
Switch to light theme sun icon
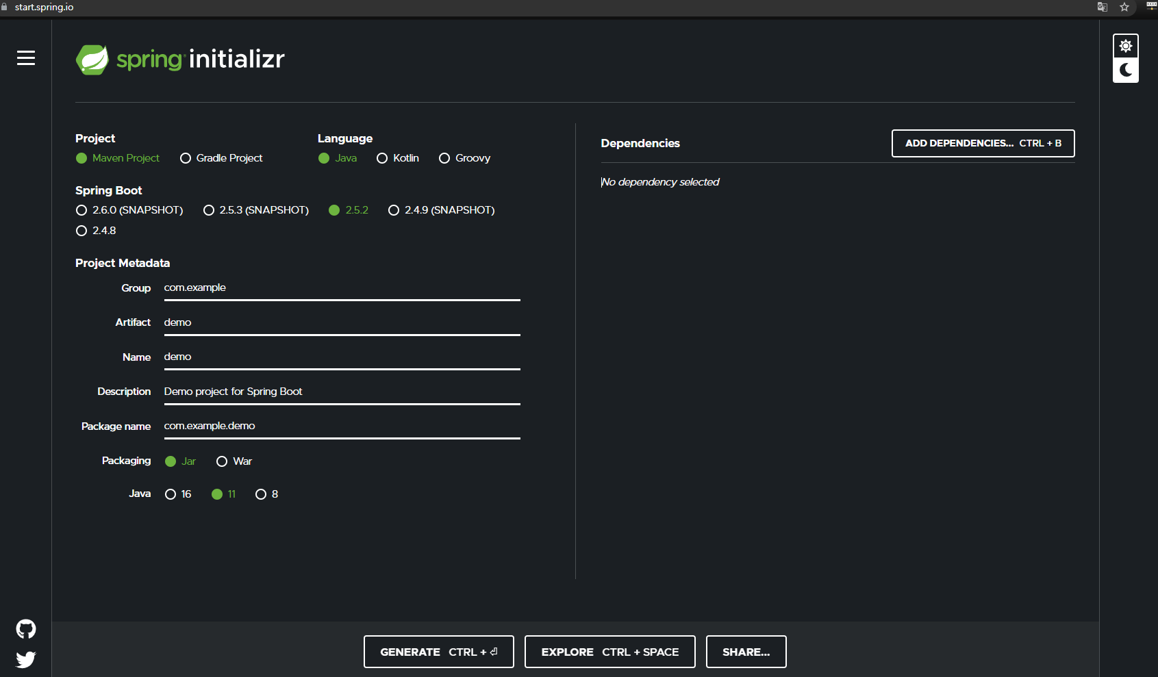click(1126, 47)
